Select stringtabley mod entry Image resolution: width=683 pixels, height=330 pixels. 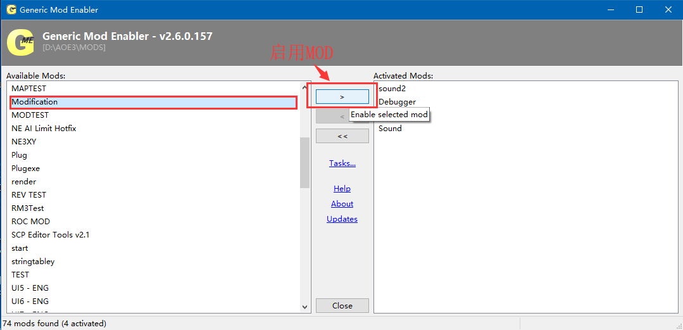153,262
